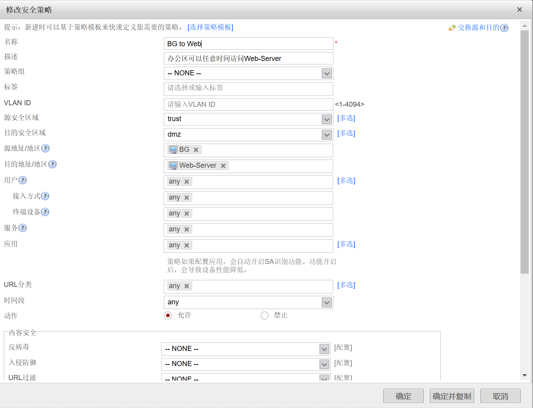Click the 标签 input field

(248, 89)
